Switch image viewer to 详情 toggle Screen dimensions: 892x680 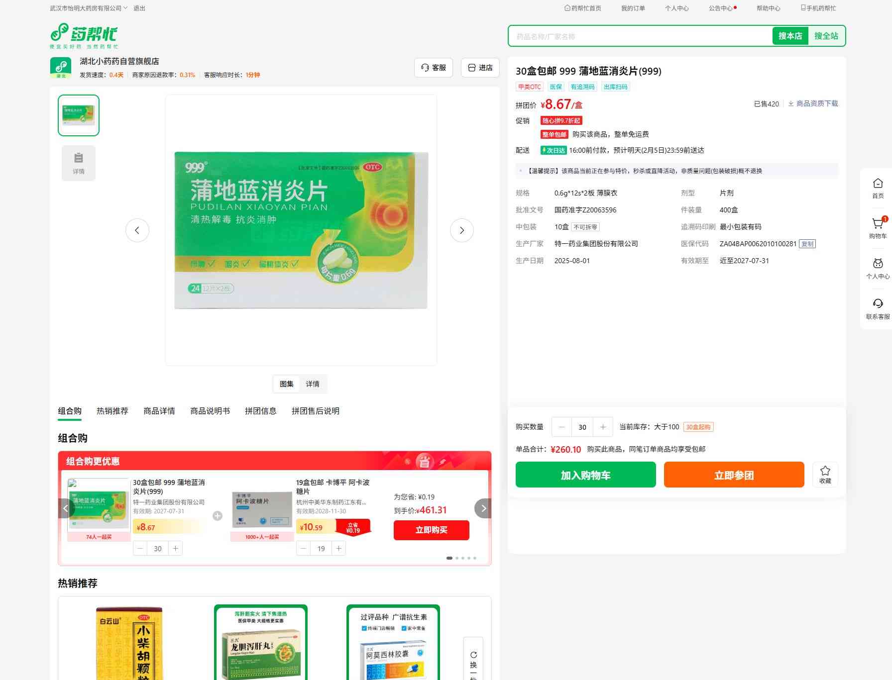point(313,384)
